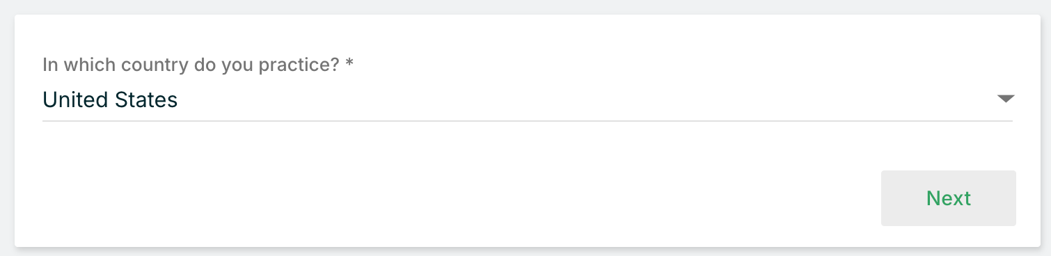Image resolution: width=1051 pixels, height=256 pixels.
Task: Click the dropdown arrow beside United States
Action: [x=1006, y=99]
